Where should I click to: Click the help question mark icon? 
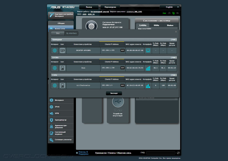pos(77,153)
